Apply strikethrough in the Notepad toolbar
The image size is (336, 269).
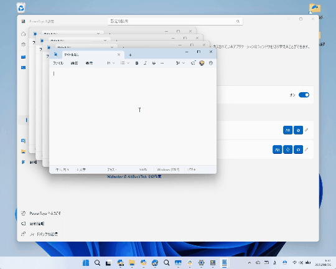[154, 63]
